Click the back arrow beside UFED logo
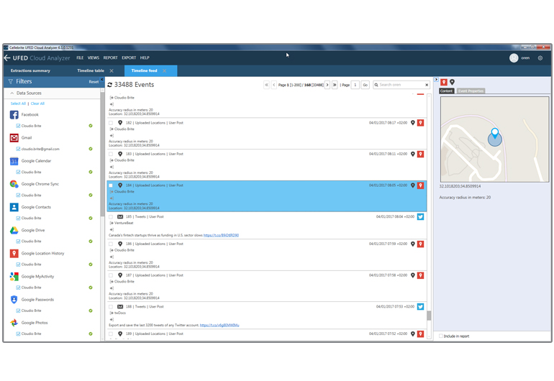Image resolution: width=554 pixels, height=381 pixels. [x=7, y=58]
